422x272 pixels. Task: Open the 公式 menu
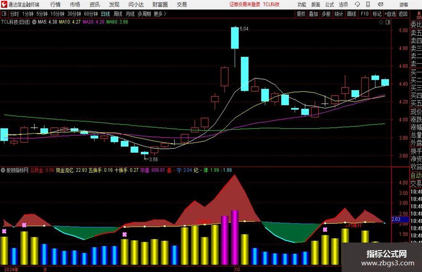(x=330, y=4)
